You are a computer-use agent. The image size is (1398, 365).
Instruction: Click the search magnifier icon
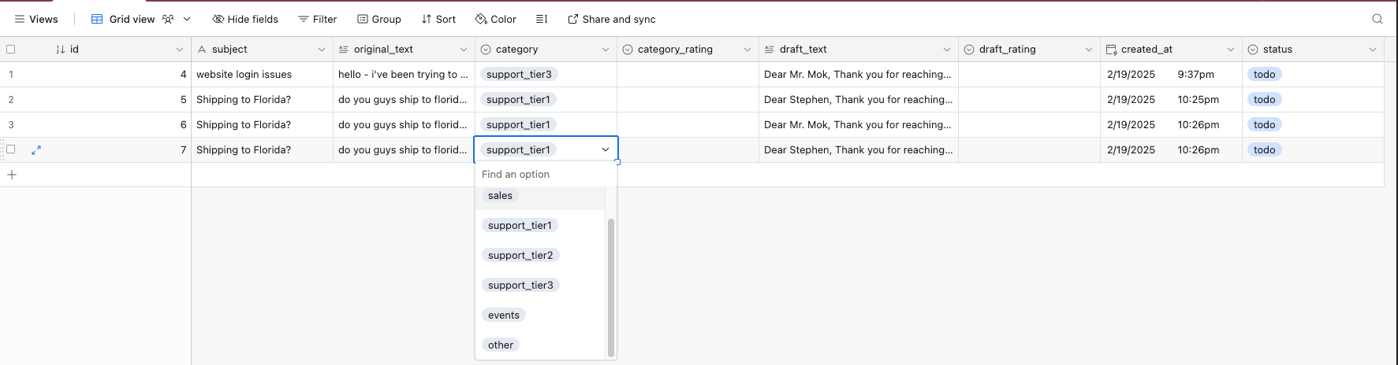point(1377,19)
